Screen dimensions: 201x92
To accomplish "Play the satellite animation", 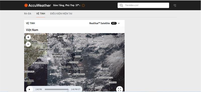I will (29, 89).
